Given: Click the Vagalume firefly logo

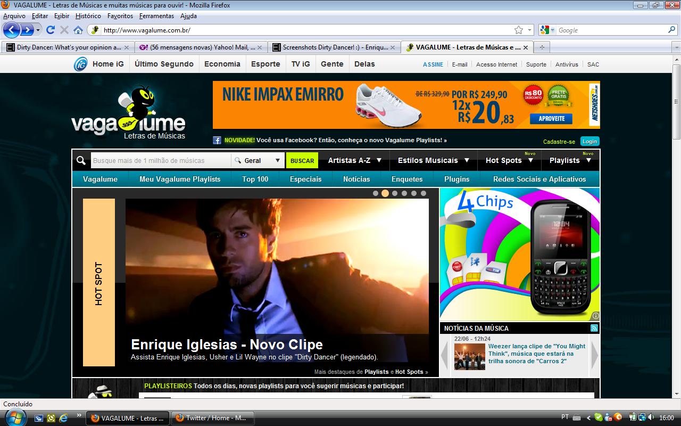Looking at the screenshot, I should point(128,112).
